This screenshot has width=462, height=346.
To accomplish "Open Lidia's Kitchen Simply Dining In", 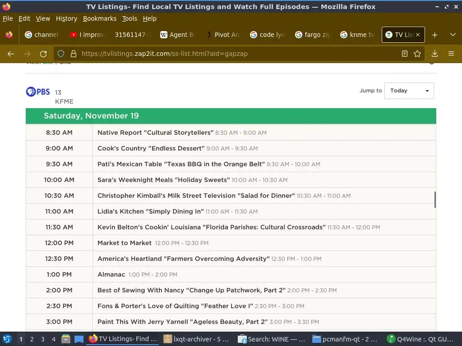I will pos(151,212).
